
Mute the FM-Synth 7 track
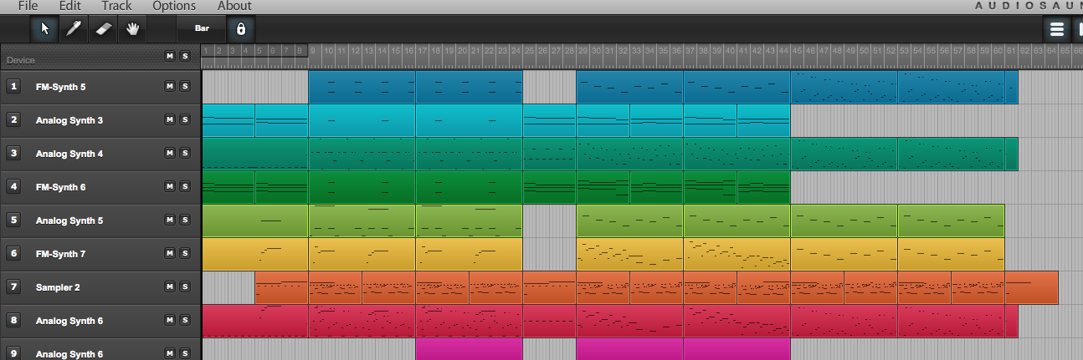170,253
